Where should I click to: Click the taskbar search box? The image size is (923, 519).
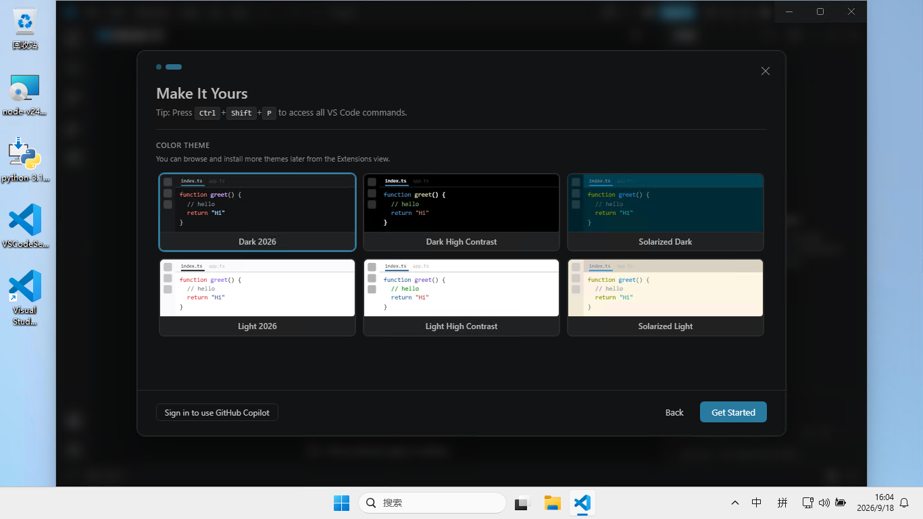point(432,503)
